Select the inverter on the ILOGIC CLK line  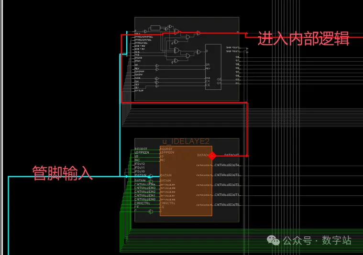[156, 82]
